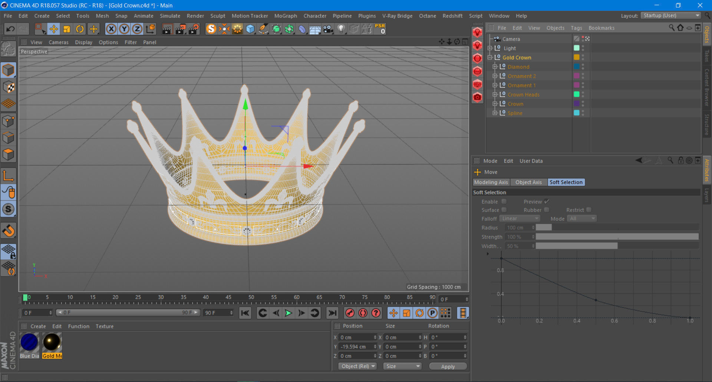The image size is (712, 382).
Task: Expand the Spline object node
Action: 495,113
